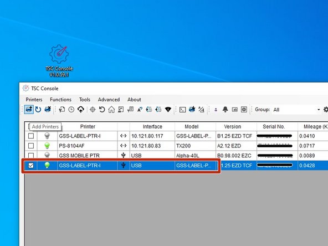
Task: Click the gray status bulb for GSS MOBILE PTR
Action: coord(47,155)
